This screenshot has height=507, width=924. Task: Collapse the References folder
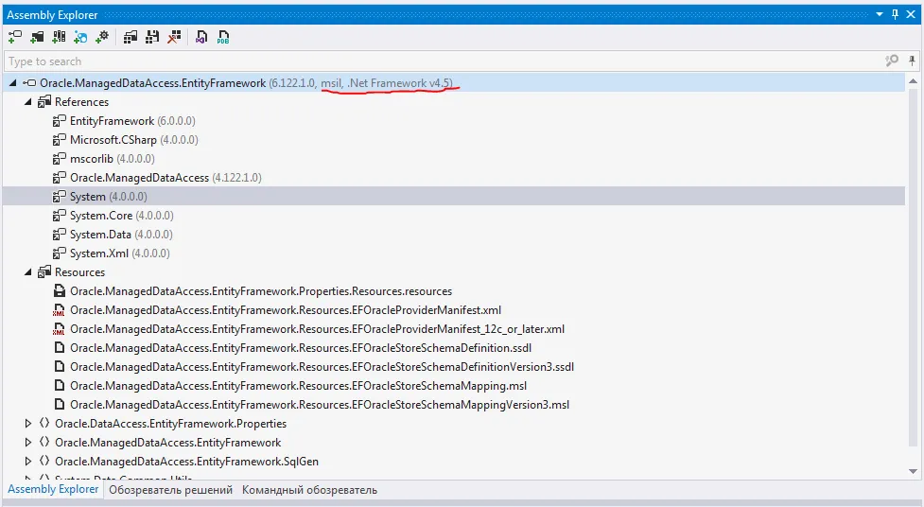click(x=27, y=102)
